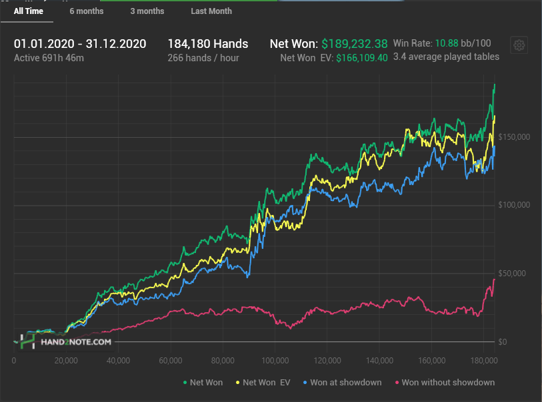
Task: Click the '184,180 Hands' total
Action: click(x=208, y=44)
